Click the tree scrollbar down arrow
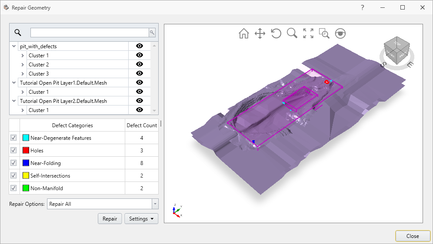433x244 pixels. coord(154,111)
